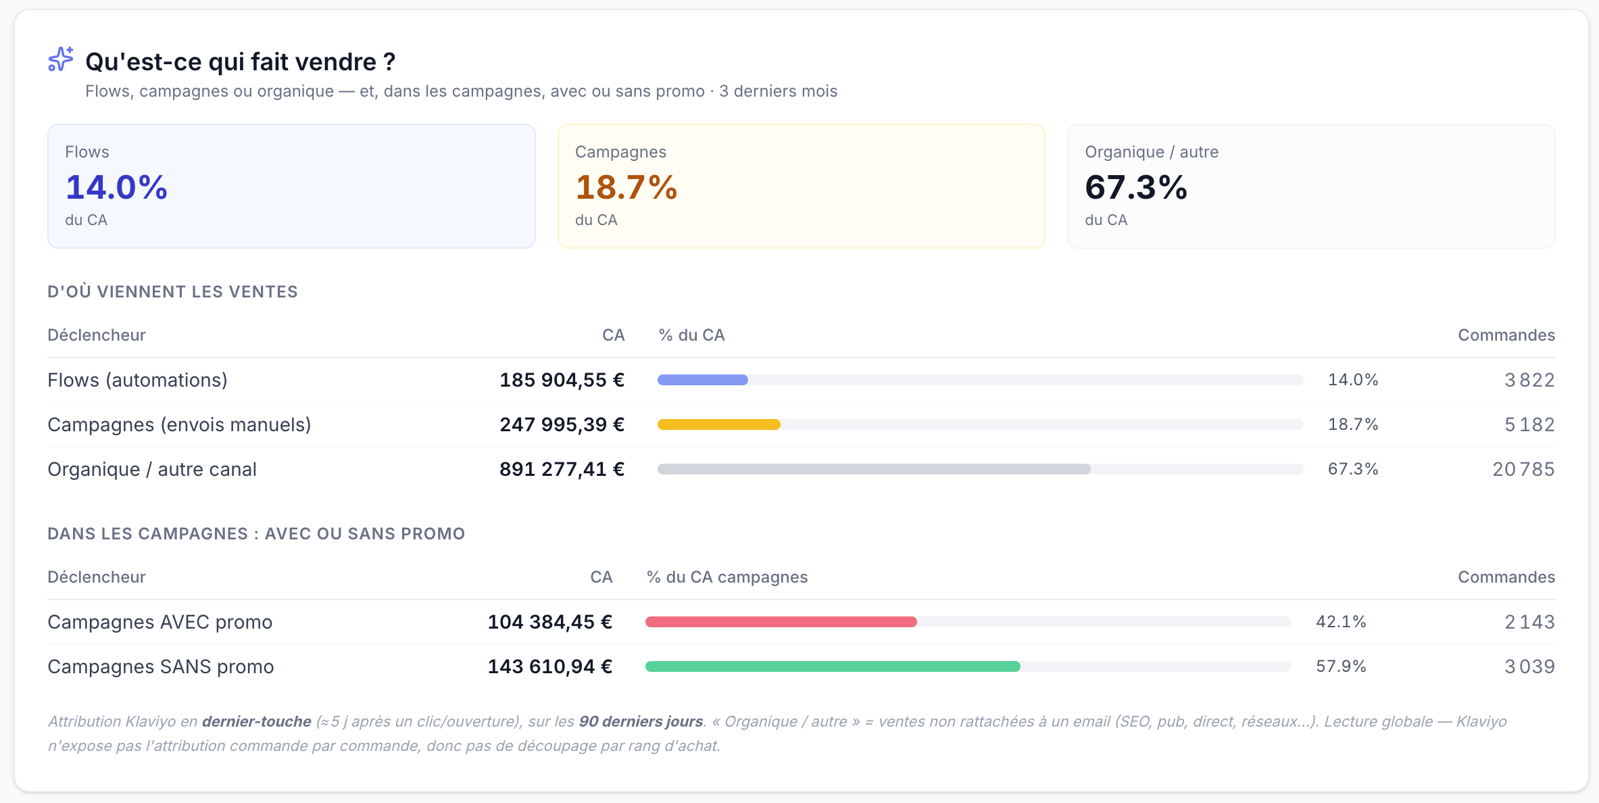Click the 14.0% value in the Flows row
Image resolution: width=1599 pixels, height=803 pixels.
(1353, 380)
